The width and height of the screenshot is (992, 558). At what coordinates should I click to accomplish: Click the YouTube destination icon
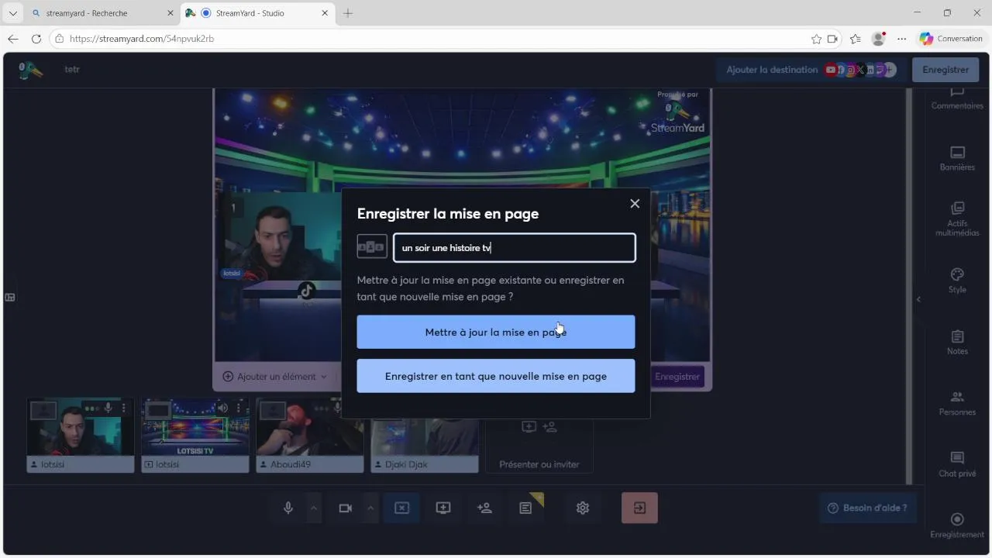831,70
